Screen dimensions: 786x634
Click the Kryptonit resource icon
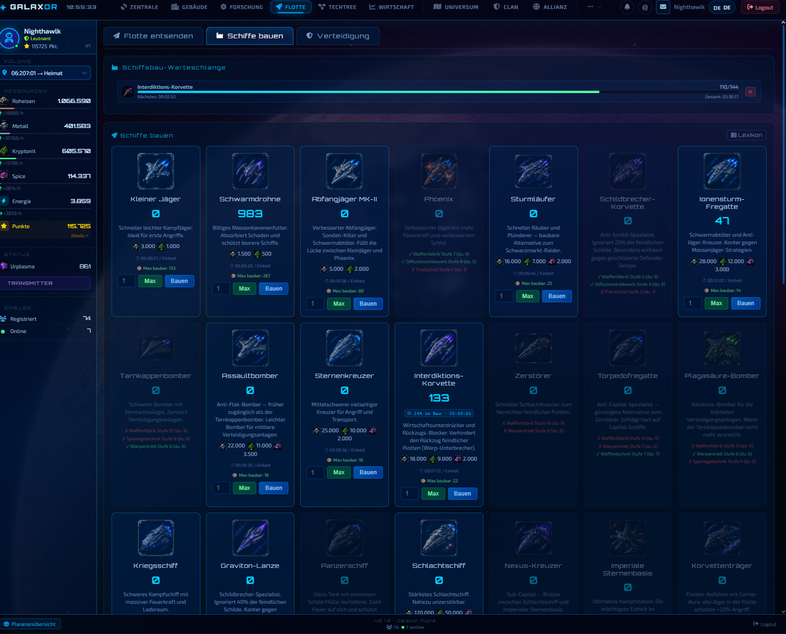tap(5, 151)
